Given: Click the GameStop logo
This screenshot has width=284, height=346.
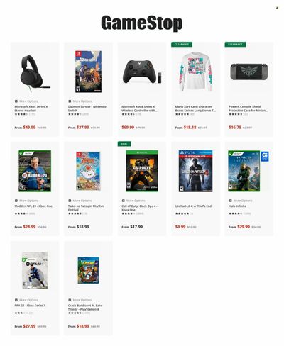Looking at the screenshot, I should [142, 23].
